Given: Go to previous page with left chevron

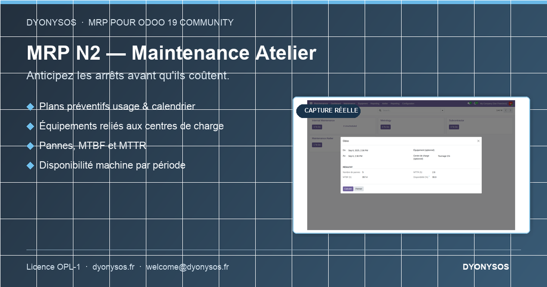Looking at the screenshot, I should [506, 110].
